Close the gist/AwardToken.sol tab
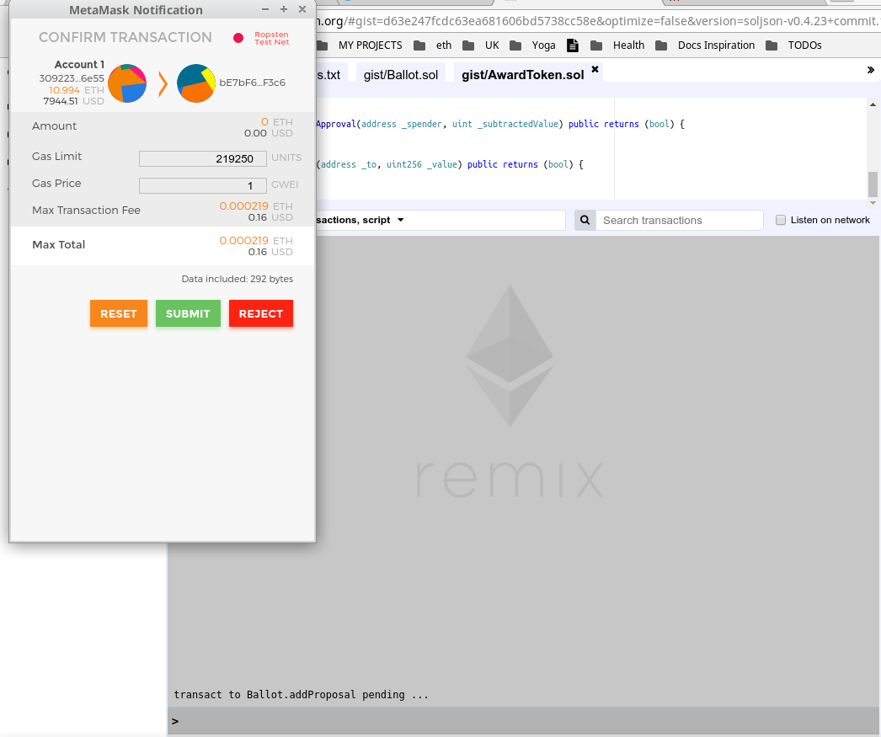The width and height of the screenshot is (881, 737). point(595,69)
